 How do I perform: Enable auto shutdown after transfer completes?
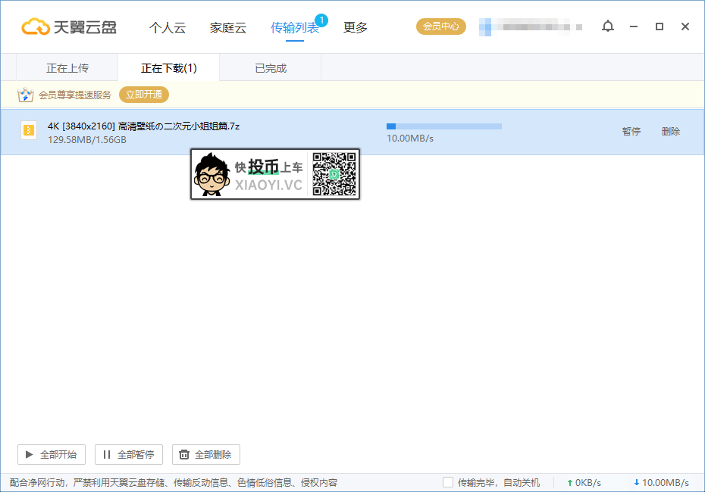coord(447,482)
